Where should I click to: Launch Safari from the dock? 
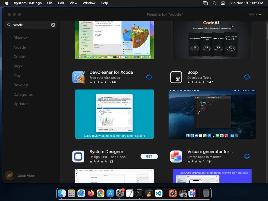point(81,193)
